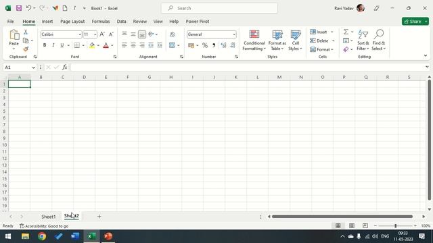Open Chrome from the taskbar
The image size is (433, 243).
[x=42, y=236]
